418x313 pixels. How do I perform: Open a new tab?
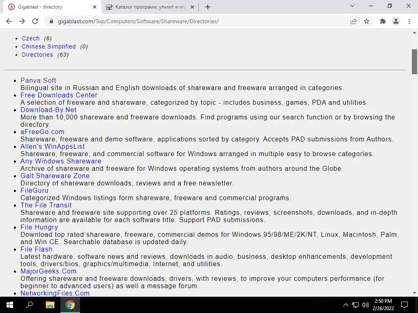[x=208, y=7]
